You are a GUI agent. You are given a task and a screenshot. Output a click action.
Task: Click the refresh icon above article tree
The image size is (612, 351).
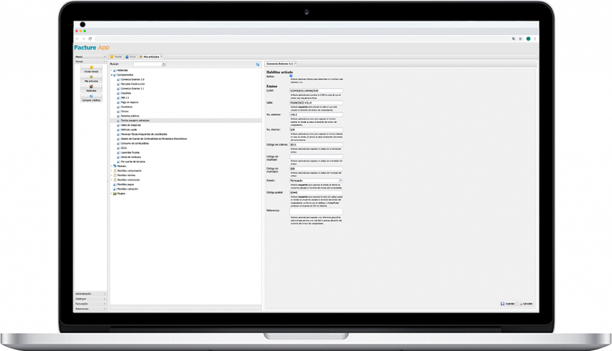click(258, 63)
